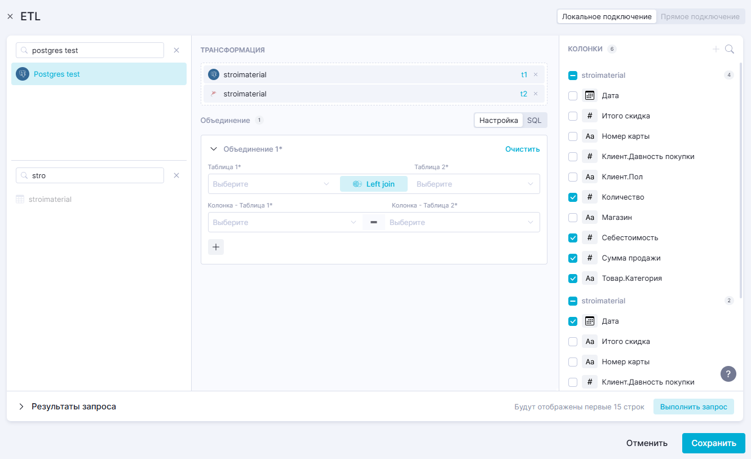Switch to the SQL tab
This screenshot has width=751, height=459.
point(534,120)
